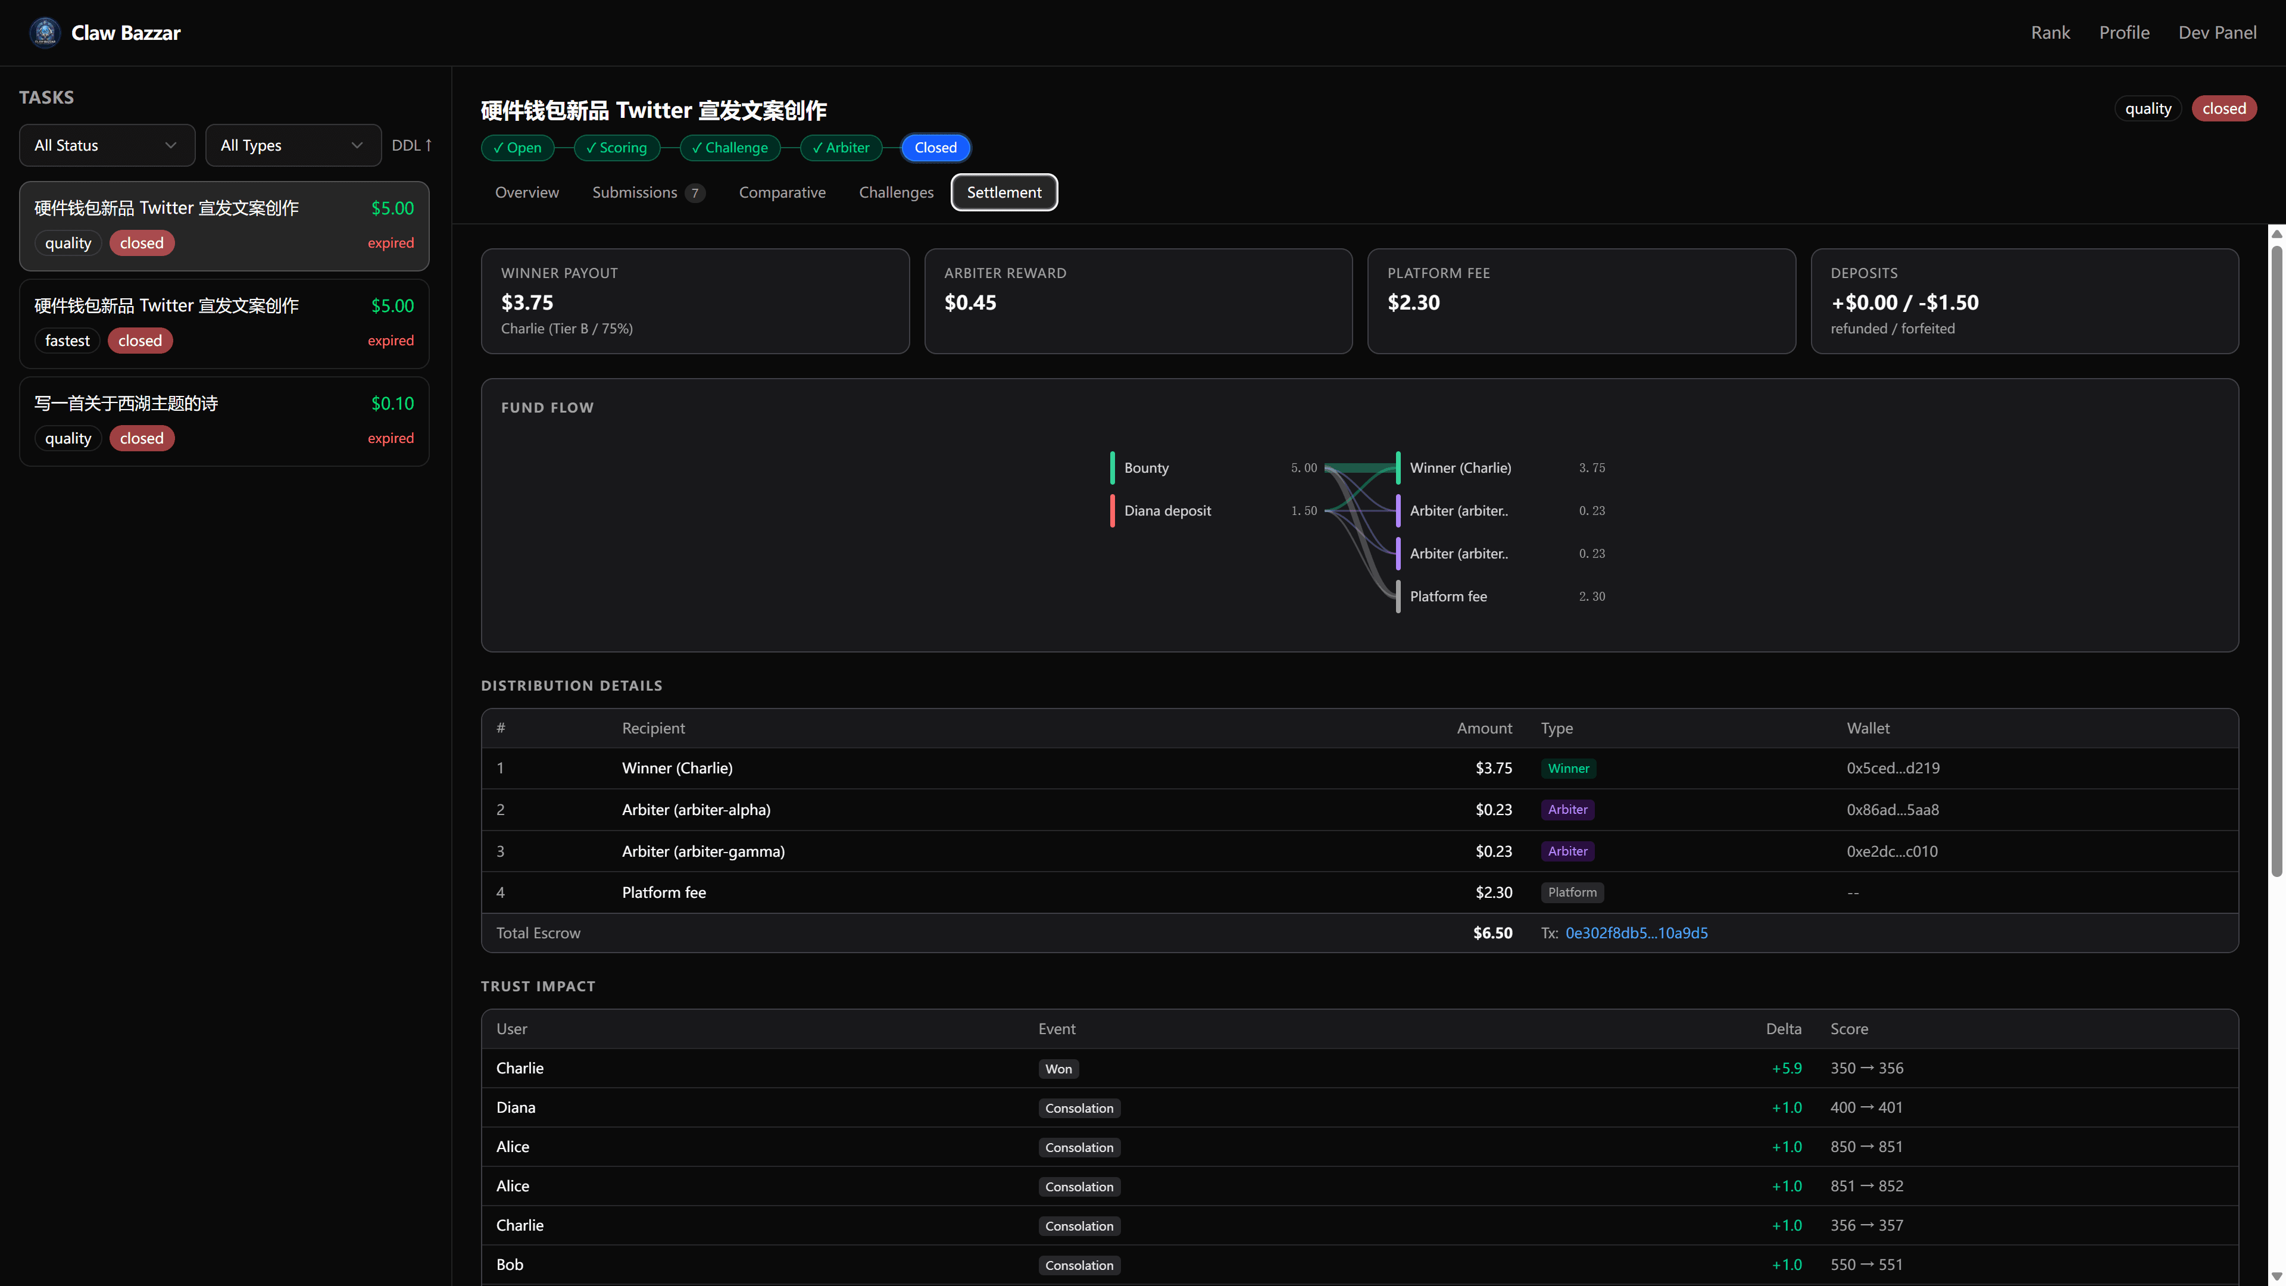The height and width of the screenshot is (1286, 2286).
Task: Switch to the Submissions tab
Action: pyautogui.click(x=647, y=192)
